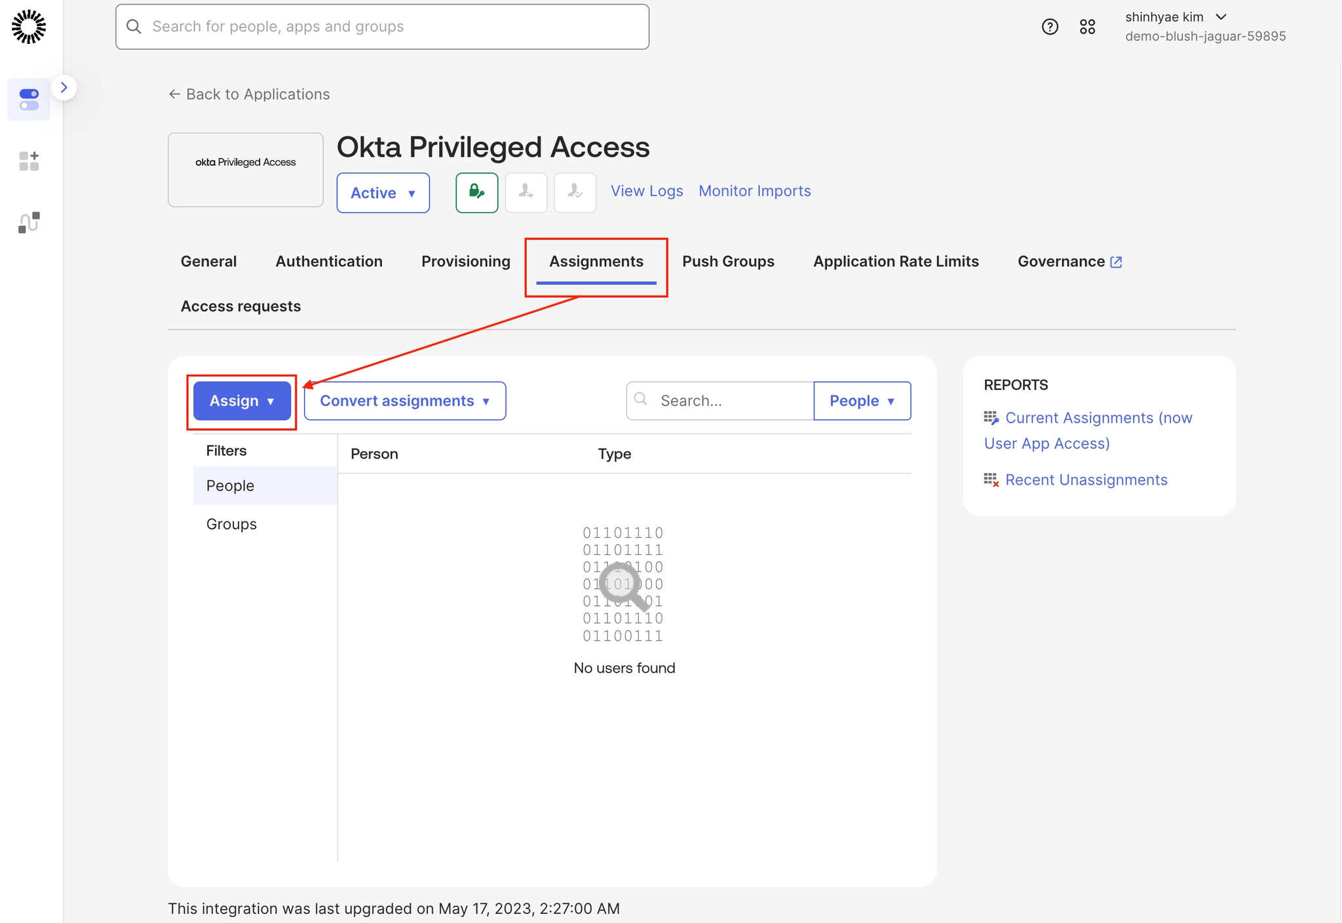Click the green lock-key icon button
The image size is (1342, 923).
[476, 192]
